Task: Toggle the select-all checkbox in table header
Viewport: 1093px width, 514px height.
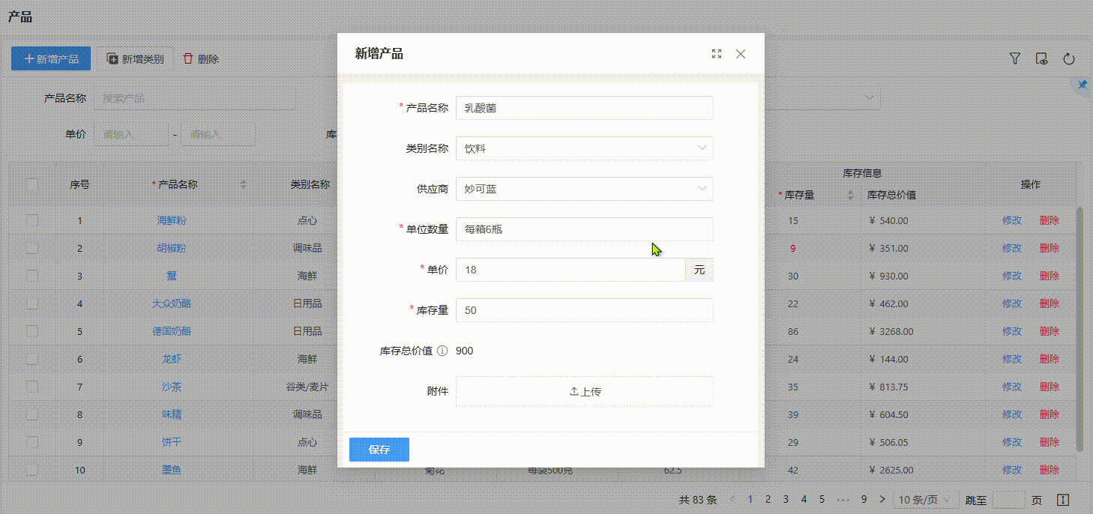Action: 32,184
